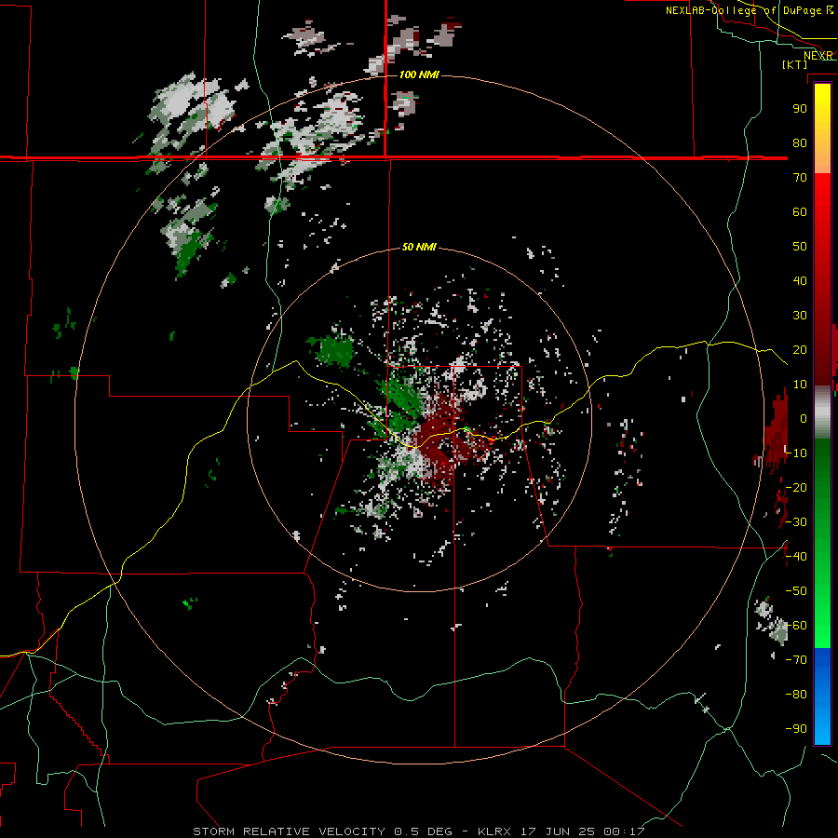Viewport: 838px width, 838px height.
Task: Click the 20 value on velocity scale
Action: click(x=800, y=350)
